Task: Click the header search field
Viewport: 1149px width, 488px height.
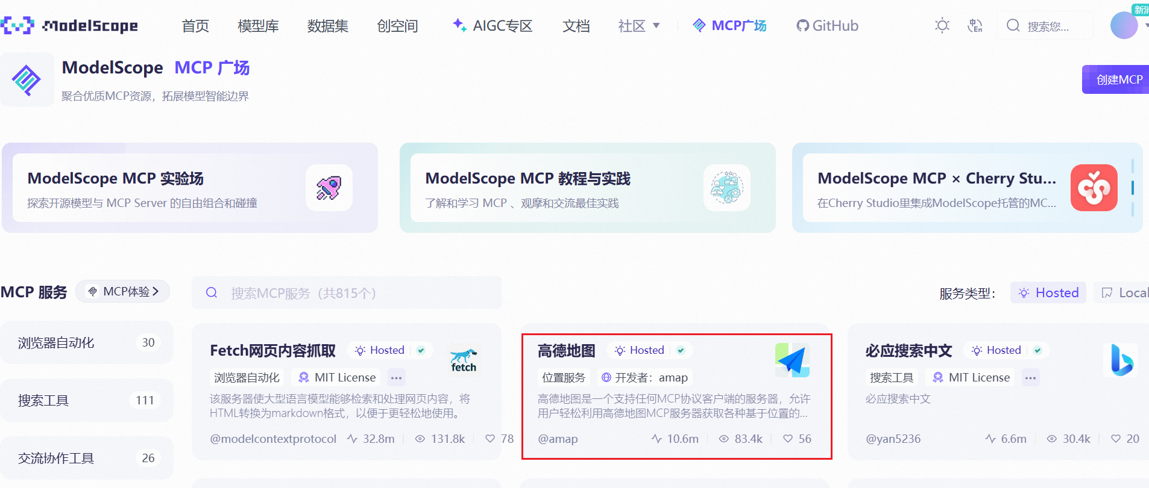Action: 1045,26
